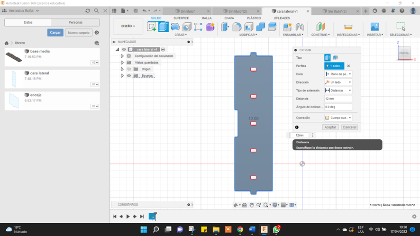Image resolution: width=420 pixels, height=236 pixels.
Task: Open the DISEÑO workspace dropdown
Action: [x=128, y=26]
